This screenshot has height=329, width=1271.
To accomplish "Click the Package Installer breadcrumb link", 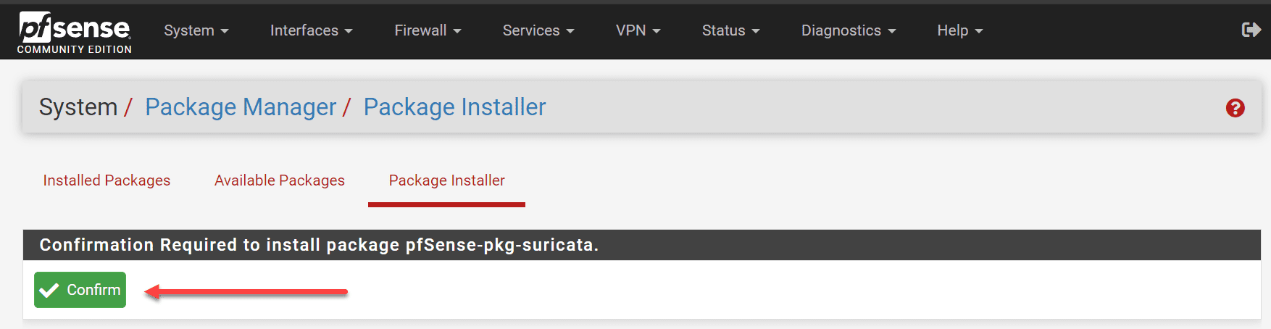I will click(x=454, y=107).
